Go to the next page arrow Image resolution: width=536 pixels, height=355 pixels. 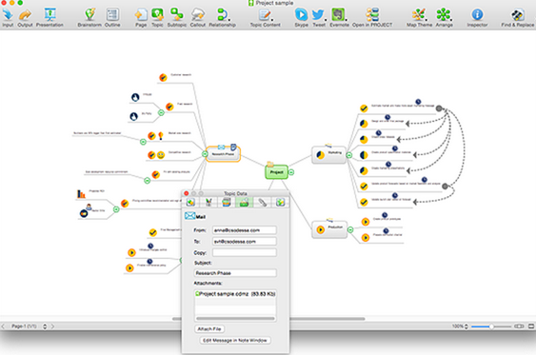pos(52,326)
